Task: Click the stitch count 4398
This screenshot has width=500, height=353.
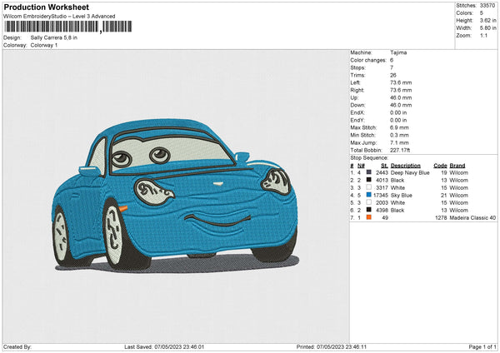Action: pos(382,210)
